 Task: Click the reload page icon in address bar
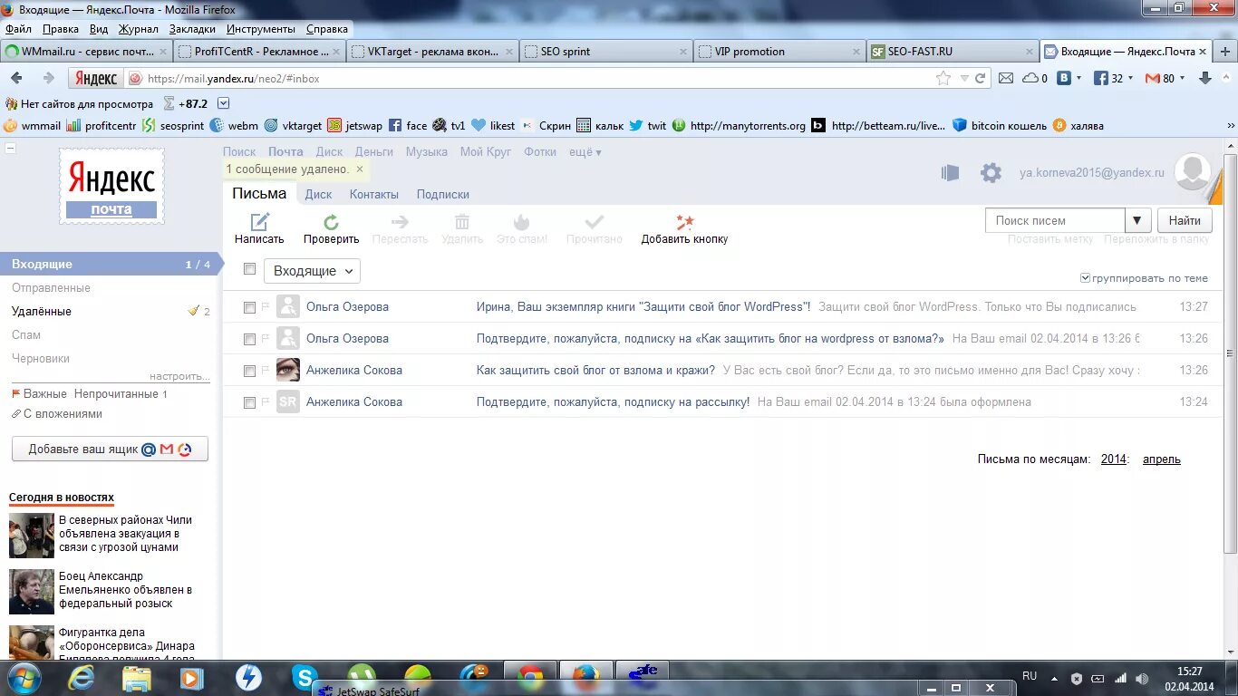tap(980, 79)
